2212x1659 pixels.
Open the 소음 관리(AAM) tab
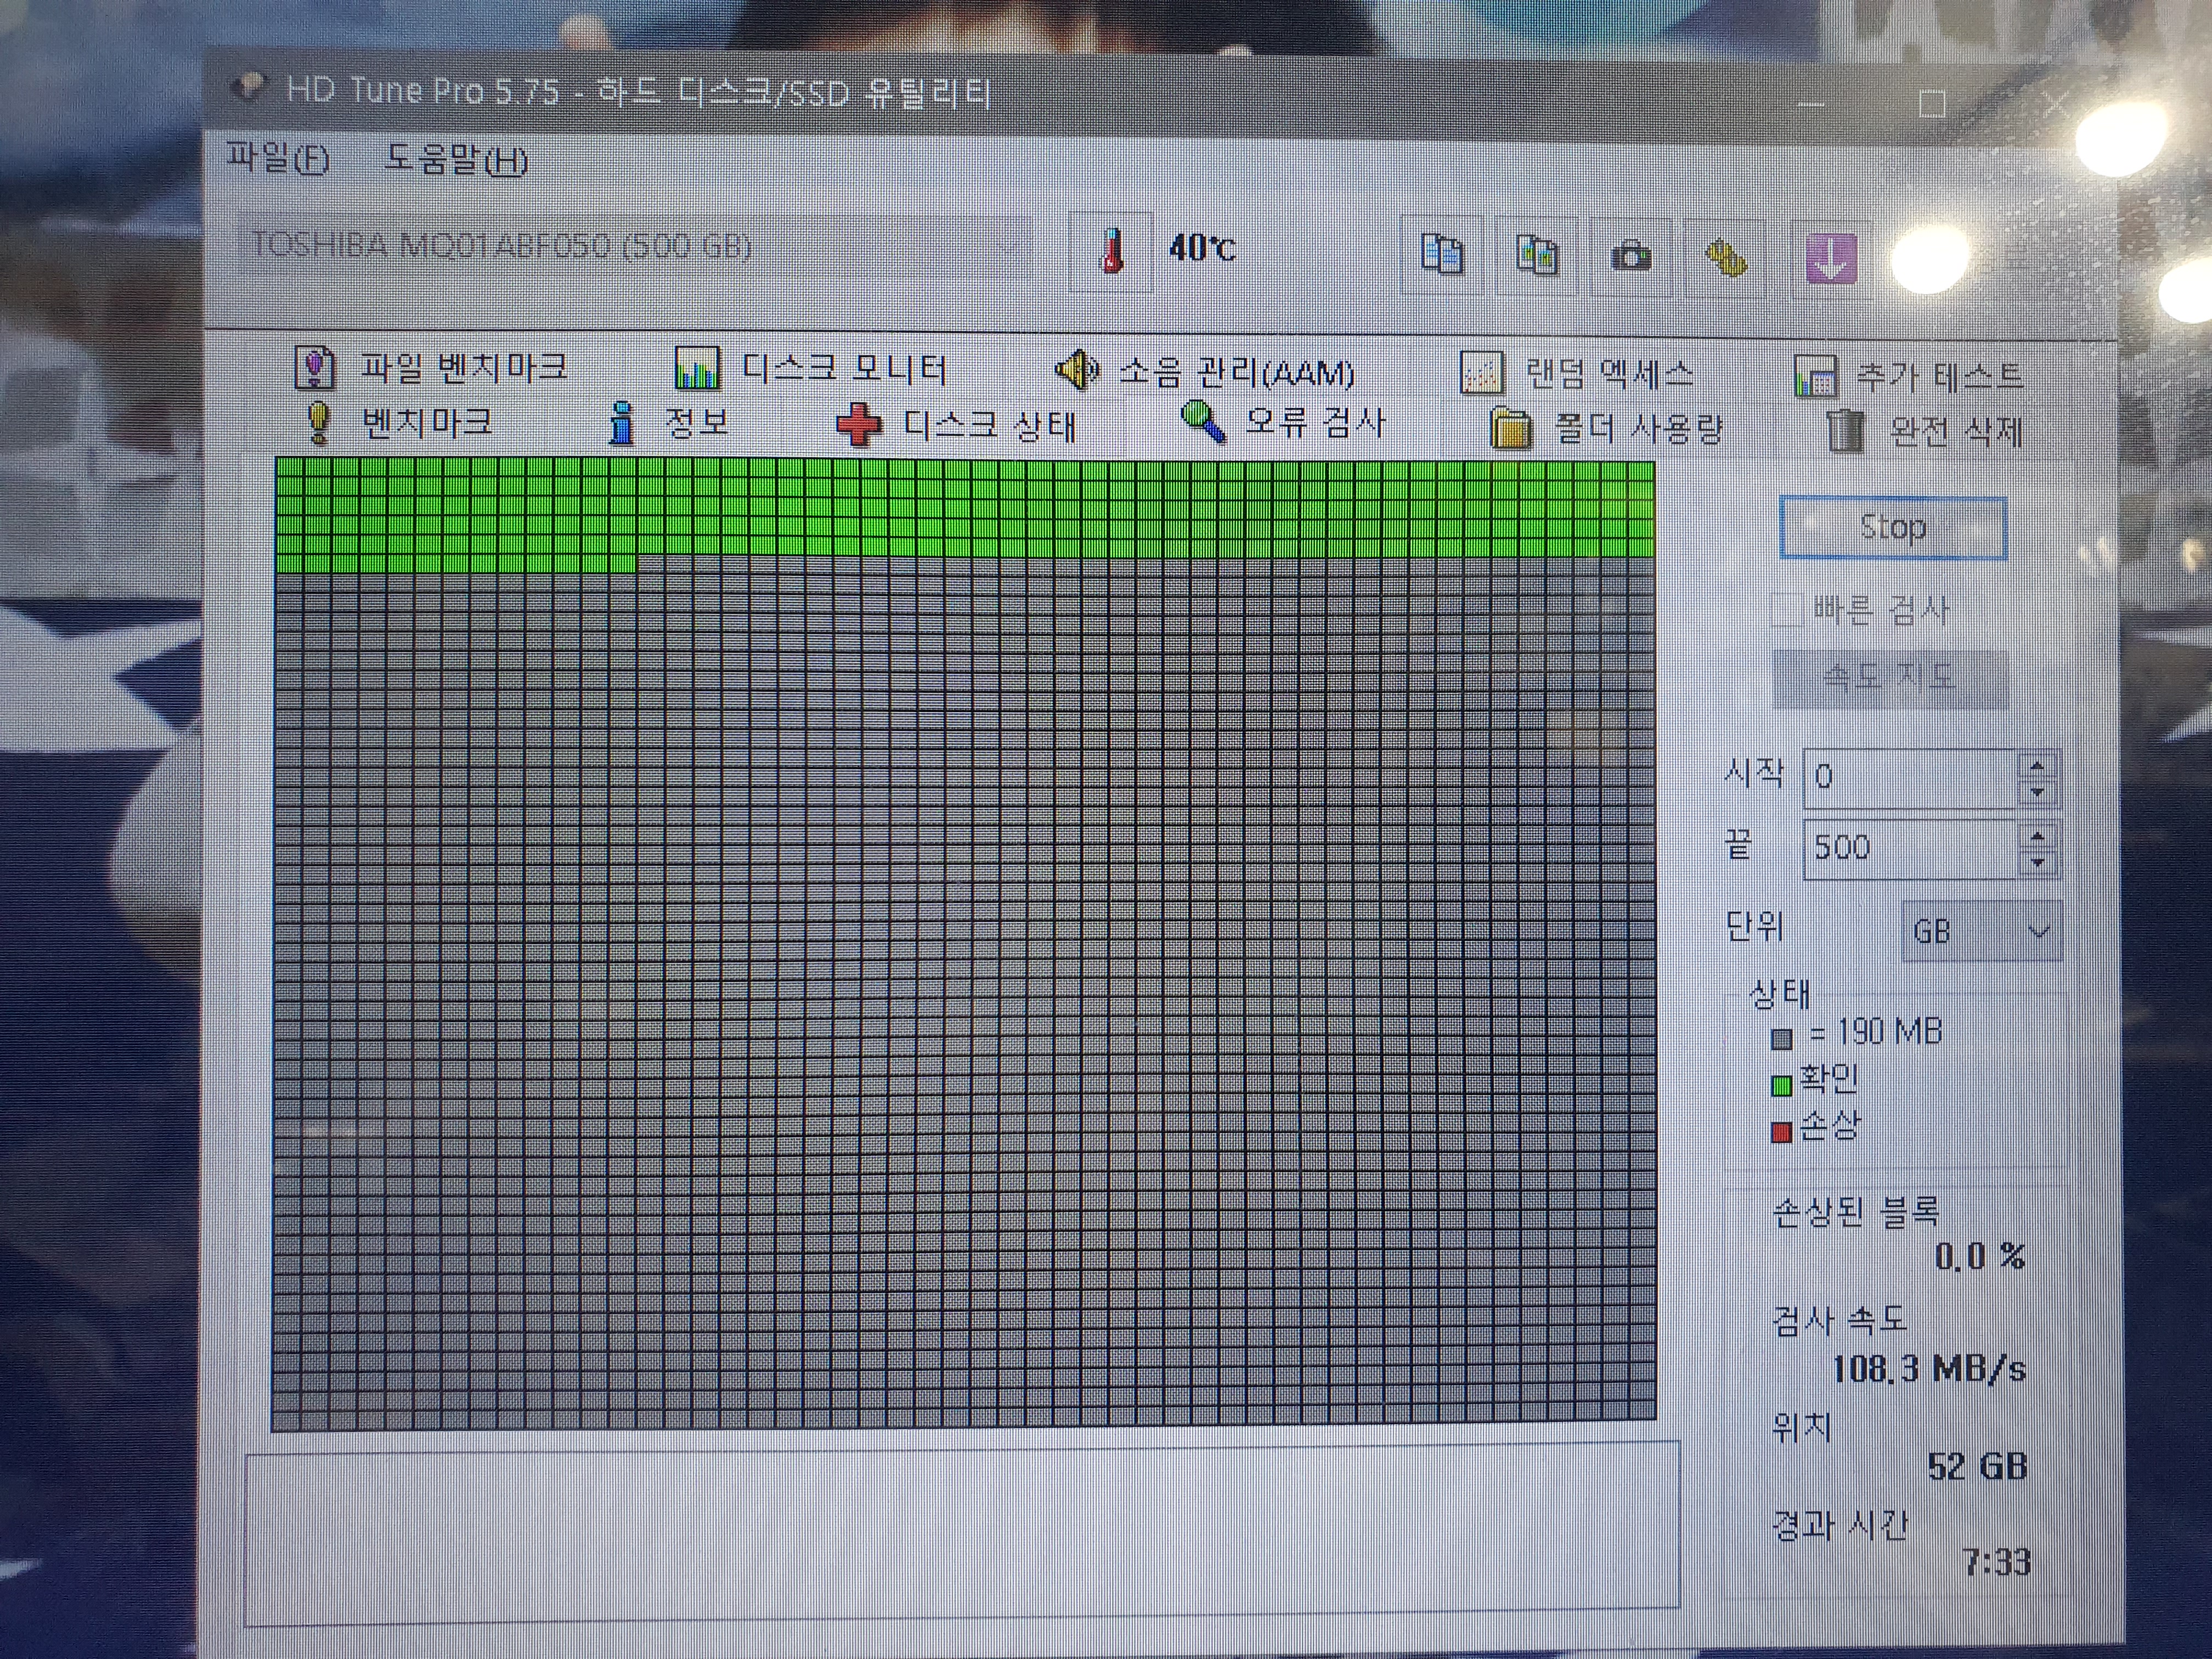coord(1206,371)
